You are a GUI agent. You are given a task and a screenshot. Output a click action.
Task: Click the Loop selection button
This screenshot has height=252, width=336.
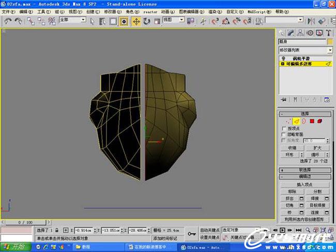pyautogui.click(x=315, y=155)
